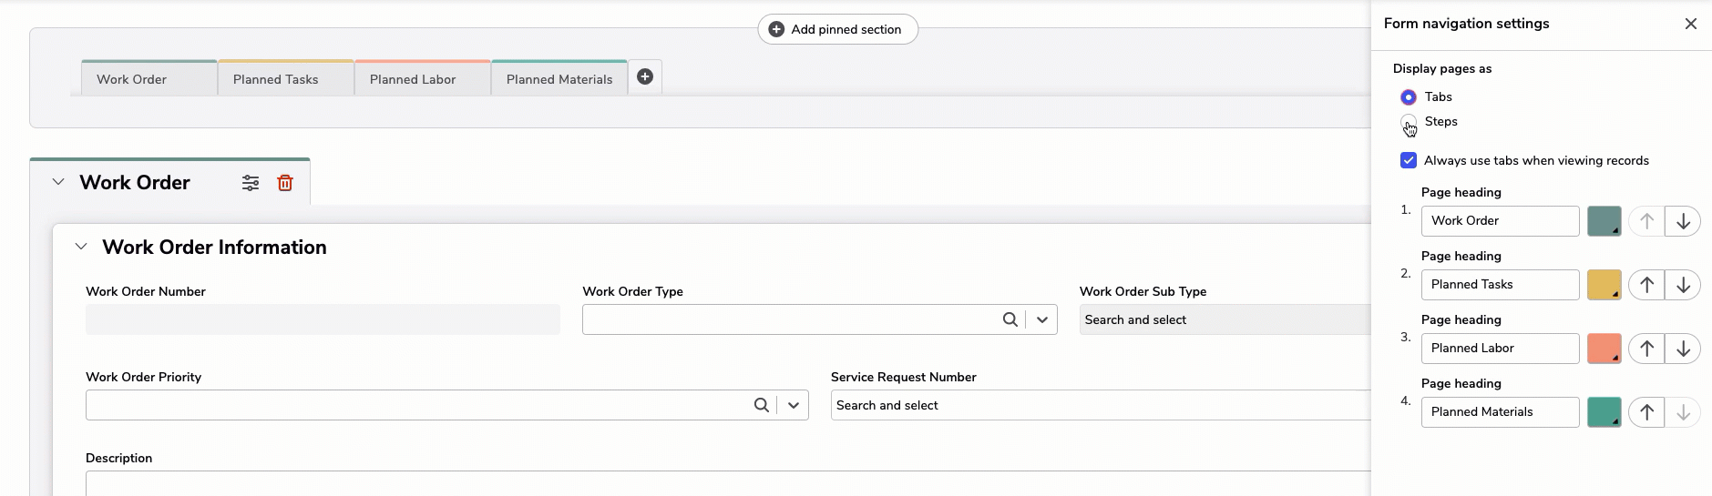Move Planned Labor page up with arrow

pos(1646,349)
